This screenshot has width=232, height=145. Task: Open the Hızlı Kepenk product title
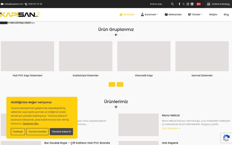(170, 143)
